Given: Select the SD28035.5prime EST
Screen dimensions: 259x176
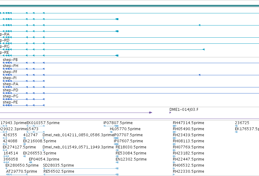Looking at the screenshot, I should (x=58, y=165).
